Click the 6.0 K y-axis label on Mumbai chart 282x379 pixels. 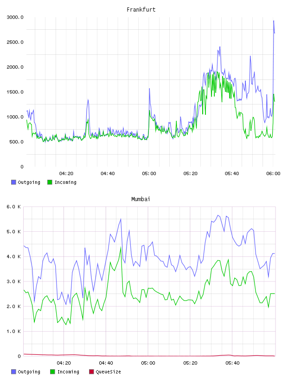point(13,207)
